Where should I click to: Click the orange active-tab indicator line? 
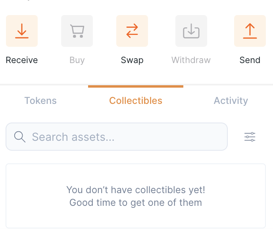pos(136,86)
